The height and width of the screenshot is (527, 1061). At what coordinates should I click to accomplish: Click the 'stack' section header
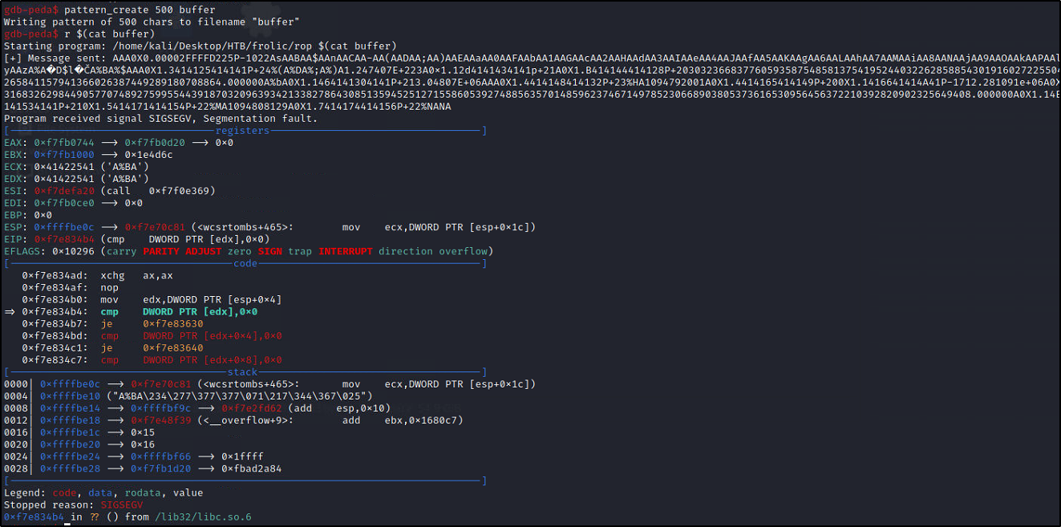point(242,371)
